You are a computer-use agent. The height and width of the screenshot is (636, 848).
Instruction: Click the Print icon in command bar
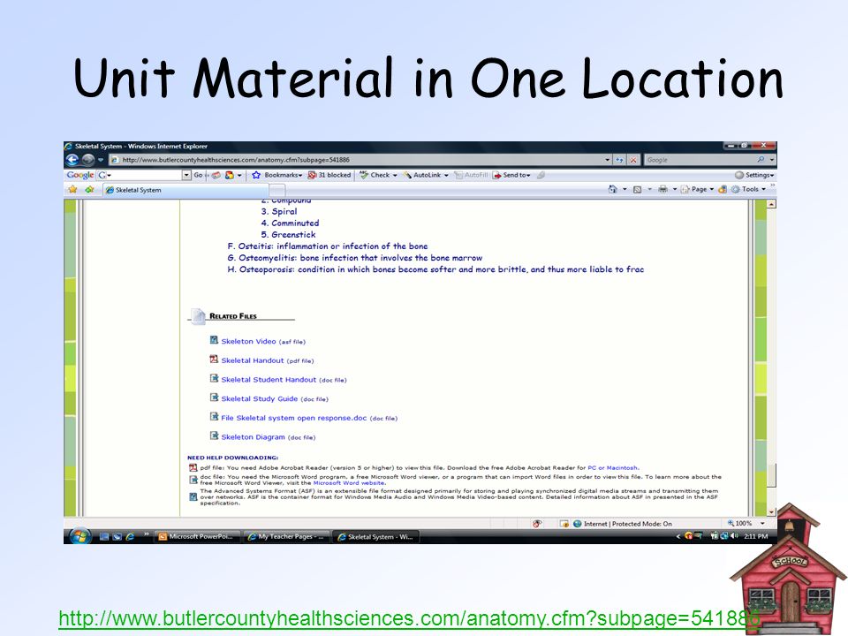pyautogui.click(x=662, y=189)
